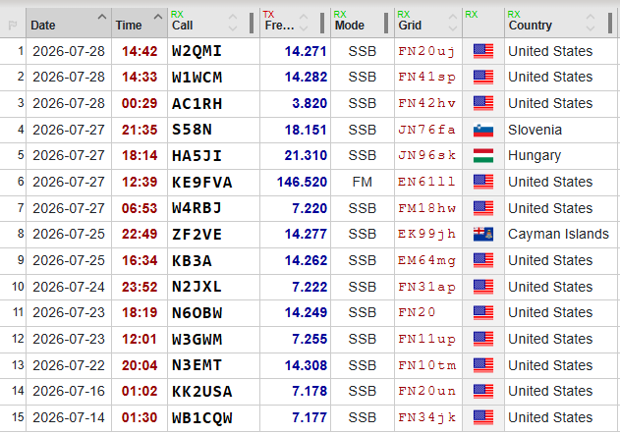The width and height of the screenshot is (620, 434).
Task: Click grid locator FN20 for N6OBW
Action: [417, 312]
